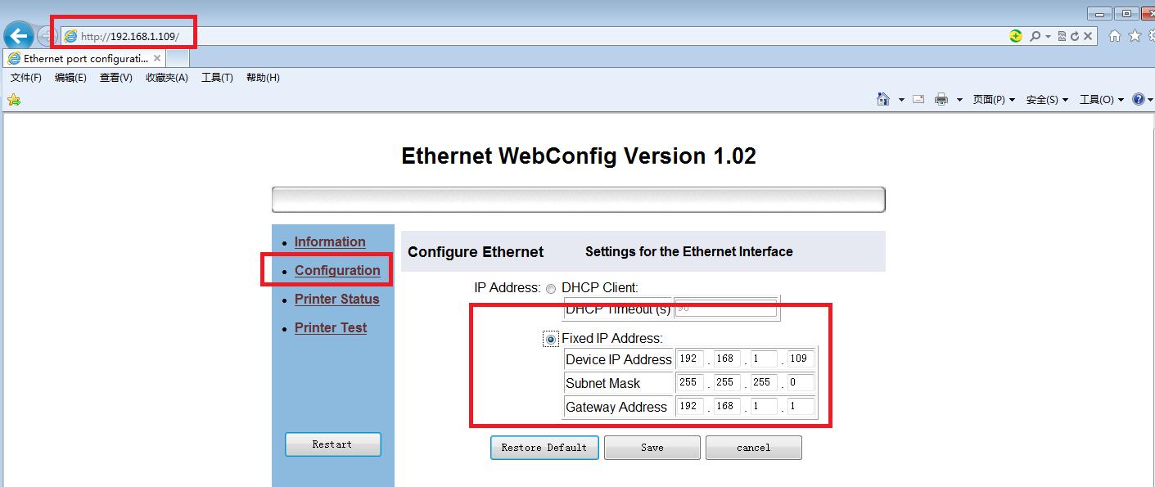This screenshot has height=487, width=1155.
Task: Click the address bar search magnifier
Action: point(1035,36)
